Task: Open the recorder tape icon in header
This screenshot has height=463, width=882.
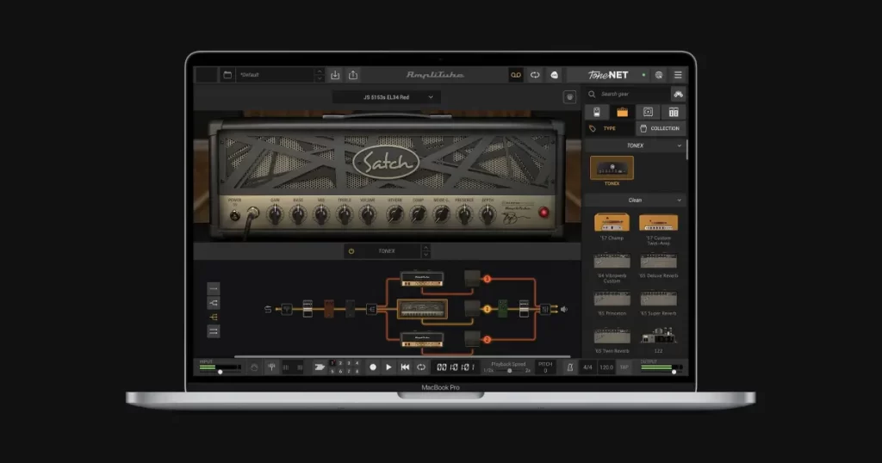Action: coord(516,75)
